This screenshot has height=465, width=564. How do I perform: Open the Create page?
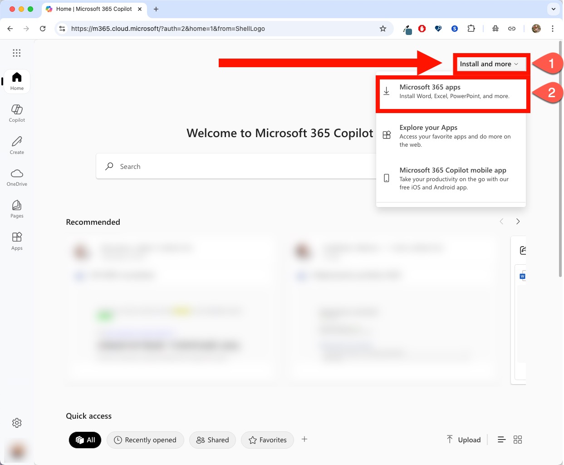pos(17,145)
